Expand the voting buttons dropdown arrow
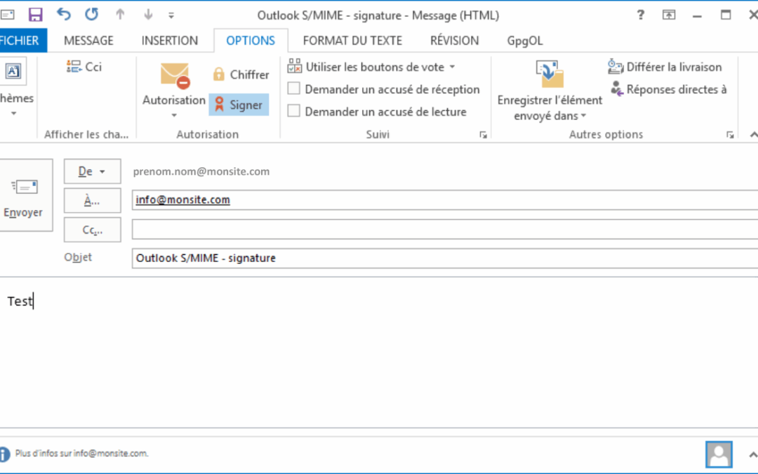This screenshot has height=474, width=758. [453, 67]
